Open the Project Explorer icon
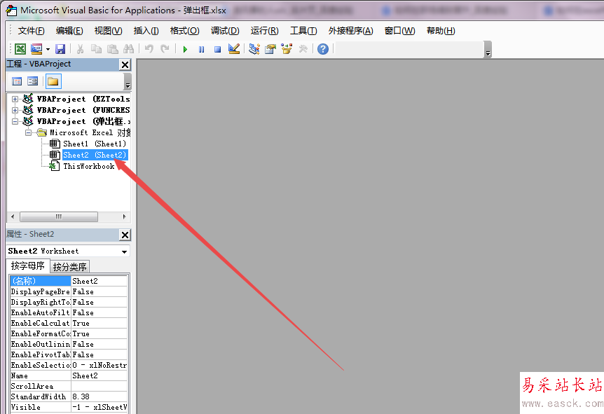Image resolution: width=604 pixels, height=414 pixels. [x=254, y=49]
